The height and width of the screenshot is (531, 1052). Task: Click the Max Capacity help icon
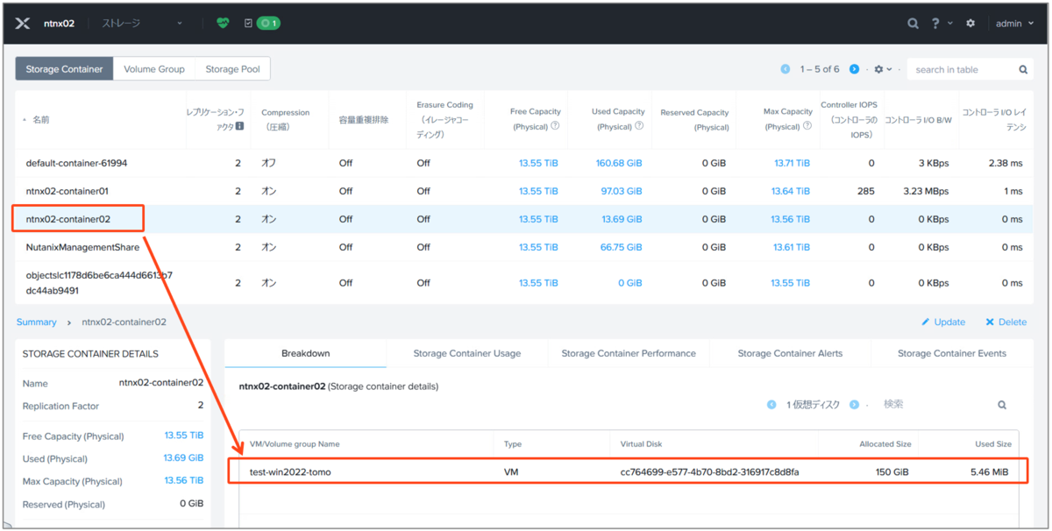coord(807,126)
